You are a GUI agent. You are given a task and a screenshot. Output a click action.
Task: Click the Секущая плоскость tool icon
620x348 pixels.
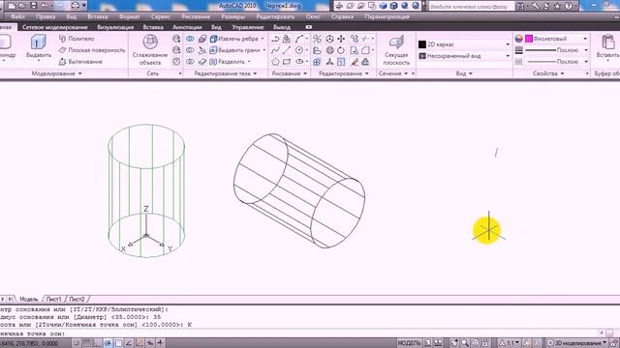click(396, 42)
